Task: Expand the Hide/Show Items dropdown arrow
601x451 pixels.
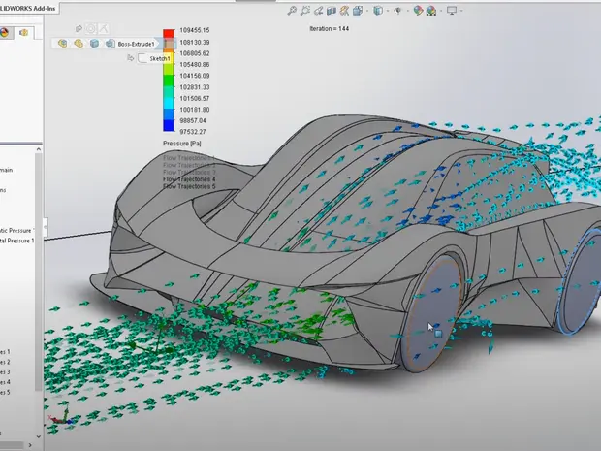Action: point(407,11)
